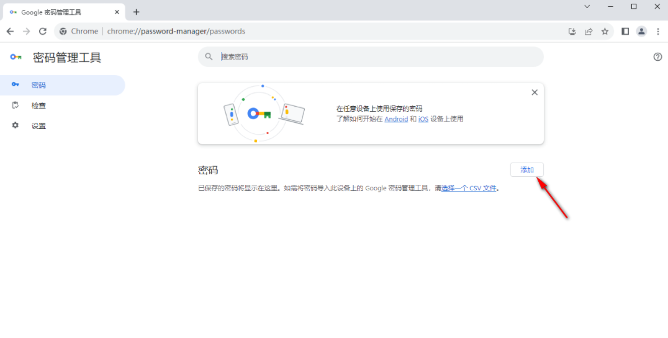This screenshot has width=668, height=338.
Task: Bookmark this page with star icon
Action: 605,31
